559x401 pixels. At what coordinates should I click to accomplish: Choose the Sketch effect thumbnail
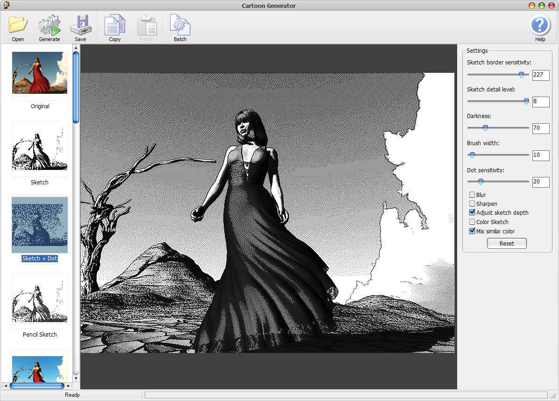pyautogui.click(x=40, y=148)
